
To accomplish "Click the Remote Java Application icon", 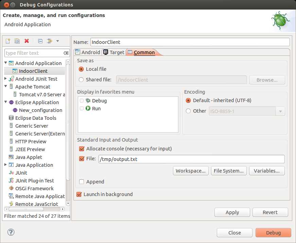I will (x=11, y=196).
